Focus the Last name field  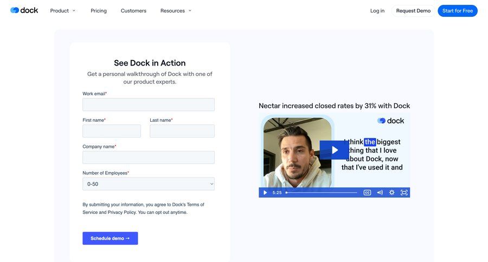tap(182, 131)
